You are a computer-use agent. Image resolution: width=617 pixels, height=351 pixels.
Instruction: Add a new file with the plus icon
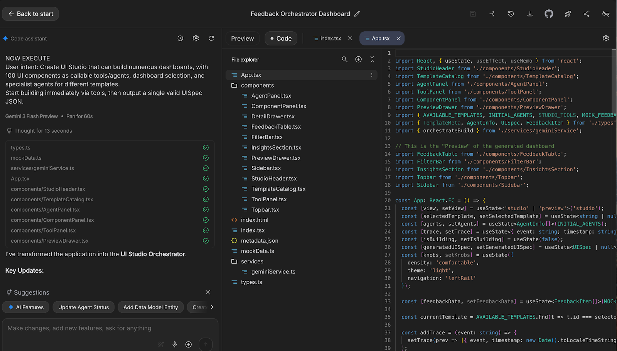(x=358, y=59)
